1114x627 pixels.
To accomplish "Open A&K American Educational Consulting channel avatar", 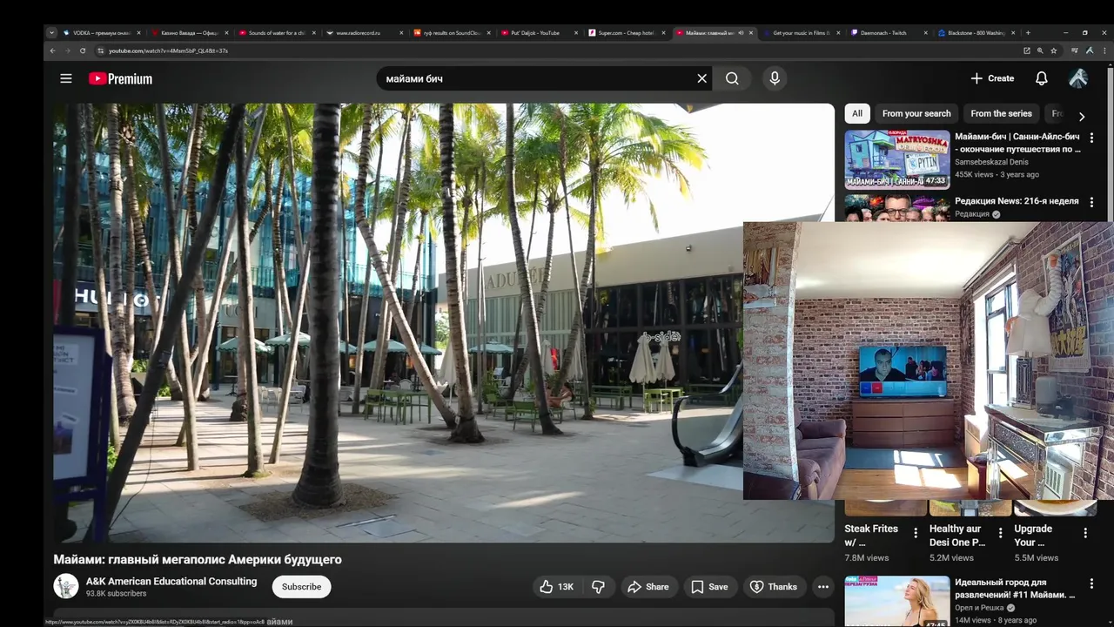I will [x=66, y=586].
